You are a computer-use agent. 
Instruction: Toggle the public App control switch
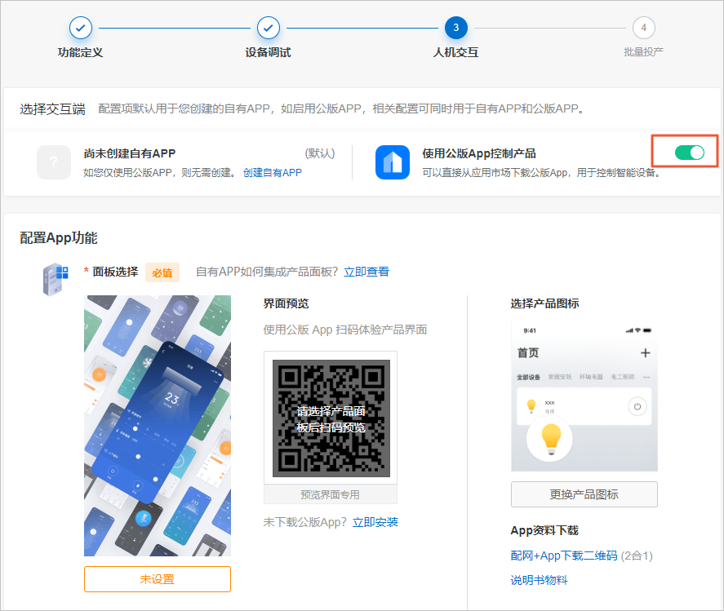(690, 153)
